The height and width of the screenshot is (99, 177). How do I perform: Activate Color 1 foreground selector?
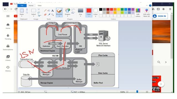click(x=89, y=12)
